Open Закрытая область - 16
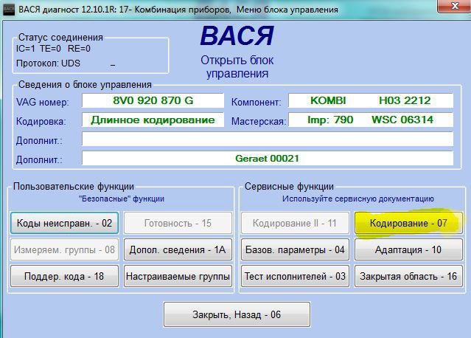 408,276
